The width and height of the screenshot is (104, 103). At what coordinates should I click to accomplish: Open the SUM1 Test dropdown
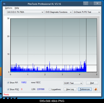73,83
